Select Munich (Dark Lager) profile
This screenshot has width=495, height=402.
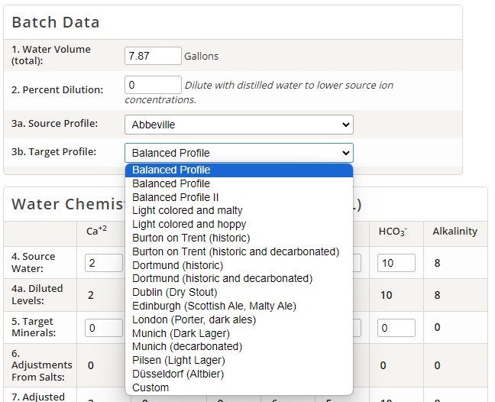coord(180,333)
